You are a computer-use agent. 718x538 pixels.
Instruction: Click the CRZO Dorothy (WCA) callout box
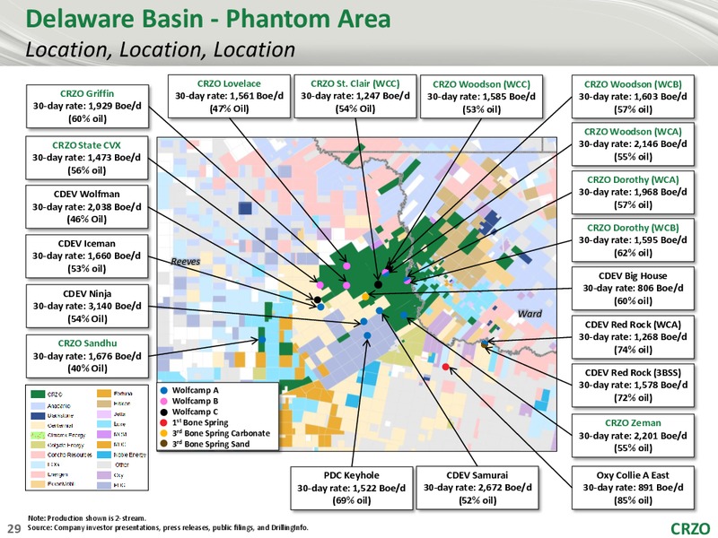[x=633, y=192]
